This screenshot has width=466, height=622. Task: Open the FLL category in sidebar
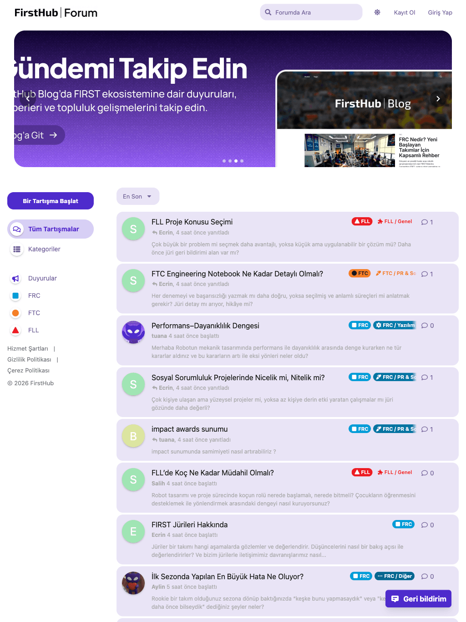point(34,330)
